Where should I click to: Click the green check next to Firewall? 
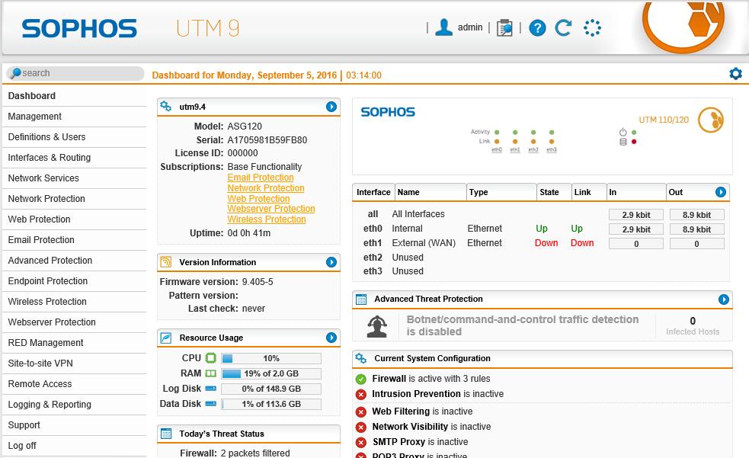coord(361,380)
